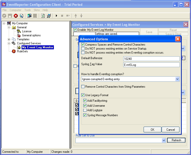This screenshot has height=155, width=191.
Task: Close the Advanced Options dialog
Action: [x=178, y=39]
